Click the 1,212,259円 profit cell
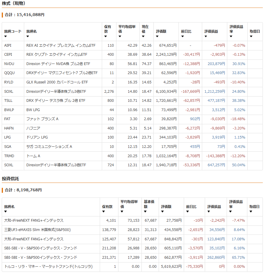Image resolution: width=264 pixels, height=273 pixels. (214, 91)
